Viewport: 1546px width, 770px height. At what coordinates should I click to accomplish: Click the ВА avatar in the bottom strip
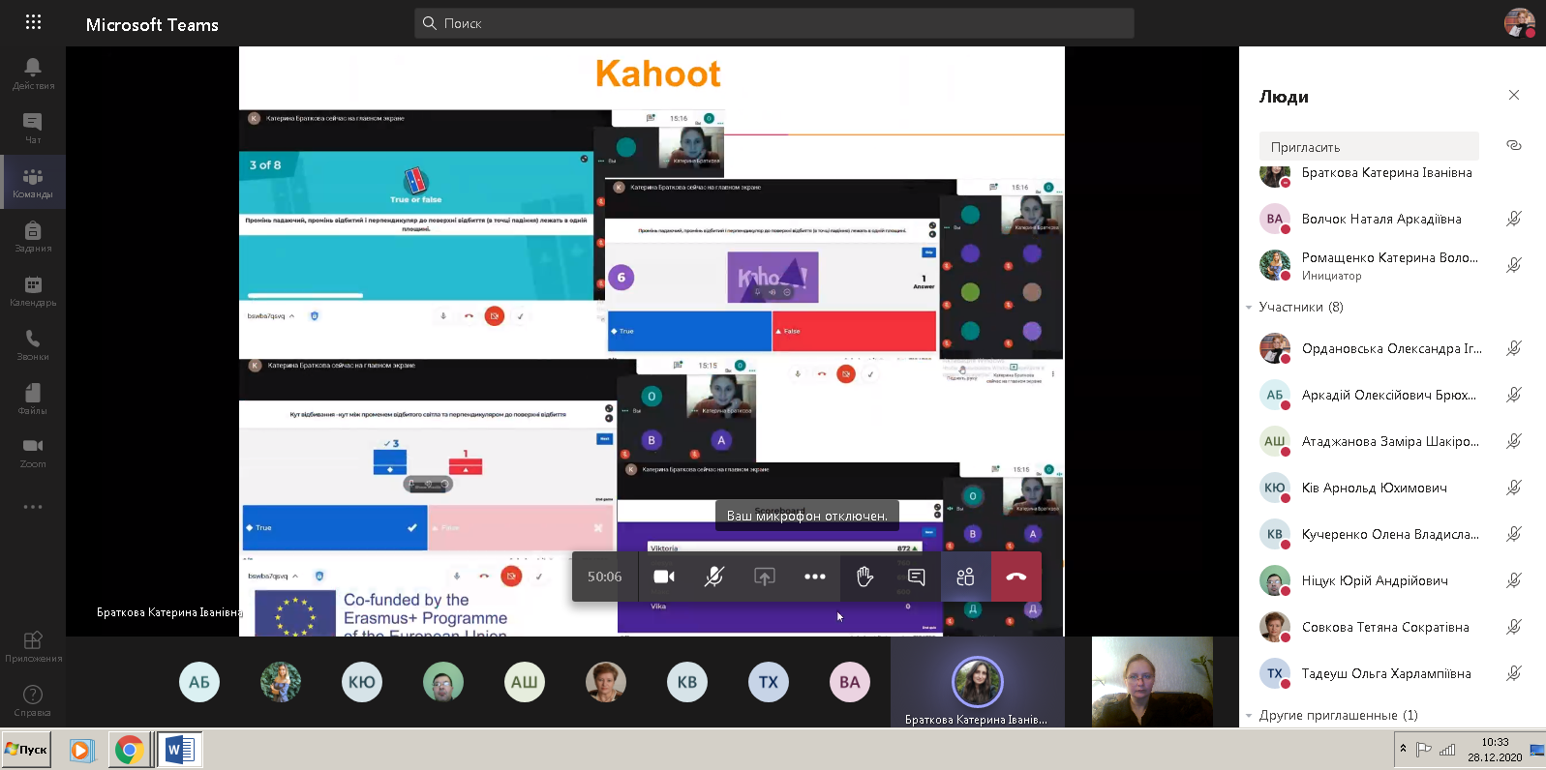coord(850,682)
